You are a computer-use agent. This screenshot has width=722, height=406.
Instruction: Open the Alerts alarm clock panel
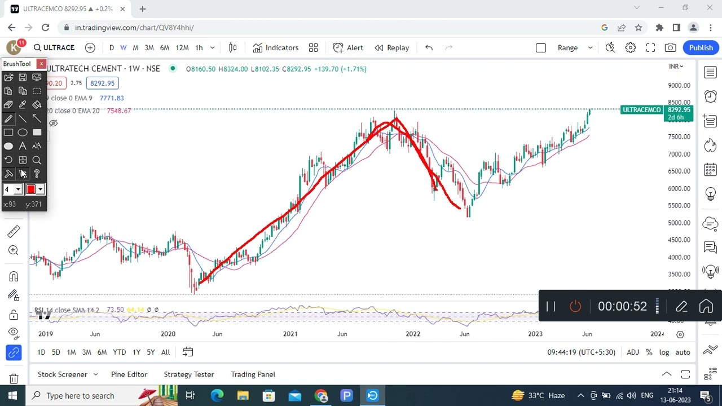point(710,96)
